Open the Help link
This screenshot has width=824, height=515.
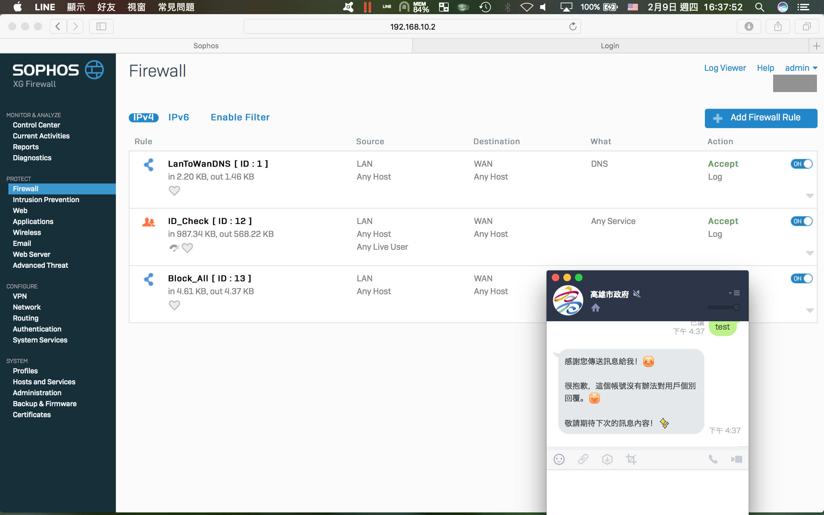[x=765, y=68]
